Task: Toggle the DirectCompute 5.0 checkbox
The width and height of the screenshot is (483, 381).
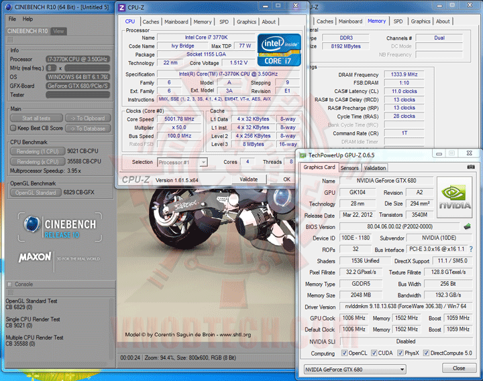Action: 426,353
